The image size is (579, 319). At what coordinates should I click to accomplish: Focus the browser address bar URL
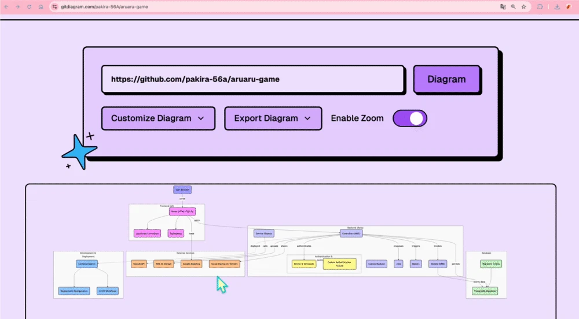[104, 6]
